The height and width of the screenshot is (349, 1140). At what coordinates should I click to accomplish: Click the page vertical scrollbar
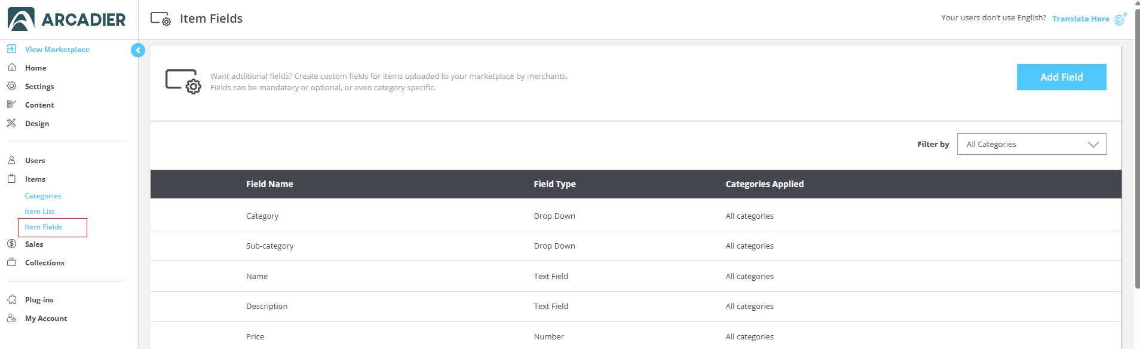tap(1136, 148)
